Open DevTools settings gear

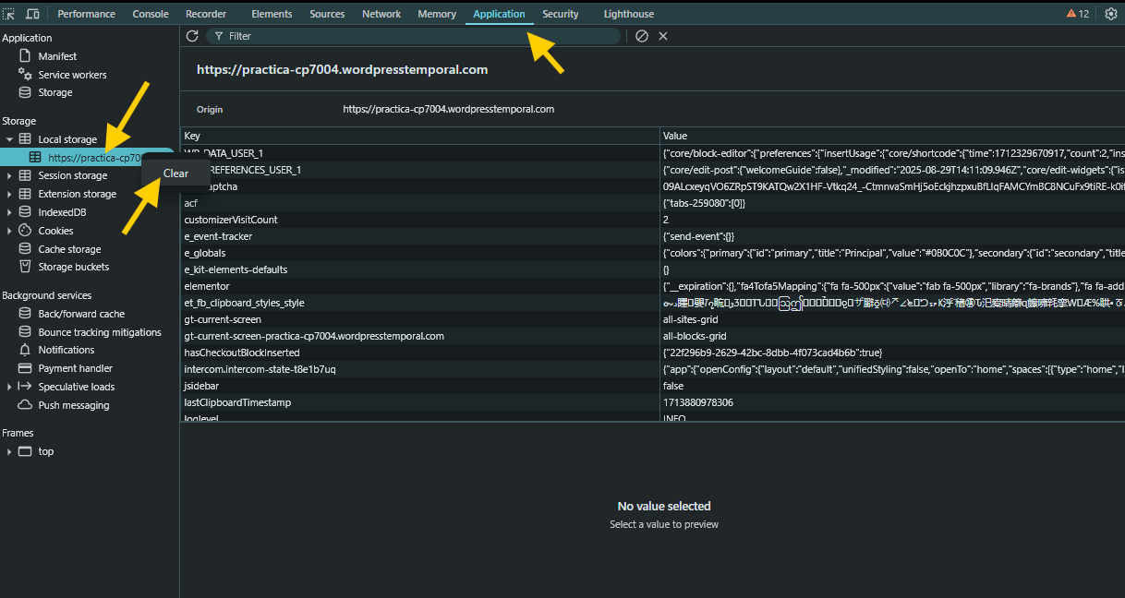(x=1110, y=14)
